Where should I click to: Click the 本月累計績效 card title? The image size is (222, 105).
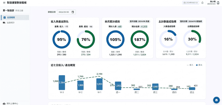coord(112,22)
